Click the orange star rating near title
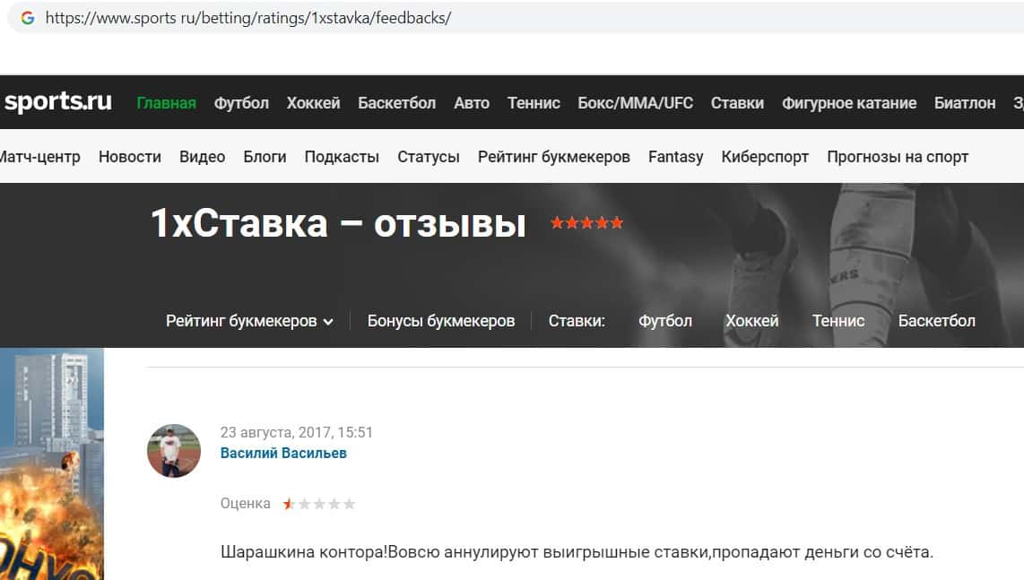 pyautogui.click(x=586, y=222)
